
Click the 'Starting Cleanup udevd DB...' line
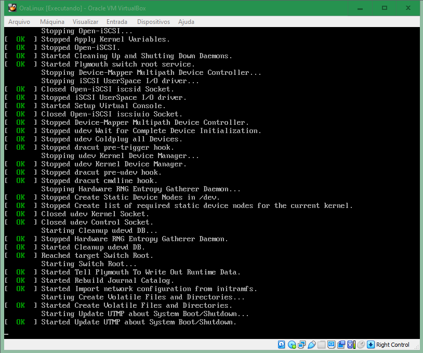99,230
